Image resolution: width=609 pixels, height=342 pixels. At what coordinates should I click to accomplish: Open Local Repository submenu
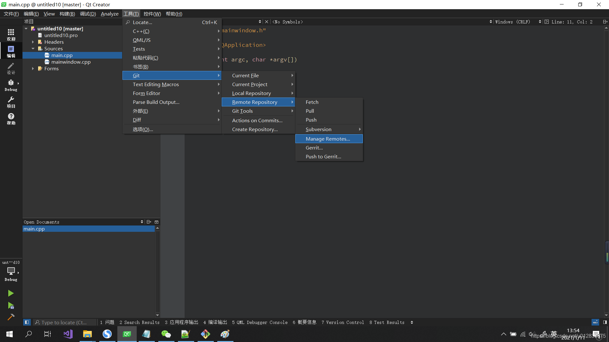point(259,93)
